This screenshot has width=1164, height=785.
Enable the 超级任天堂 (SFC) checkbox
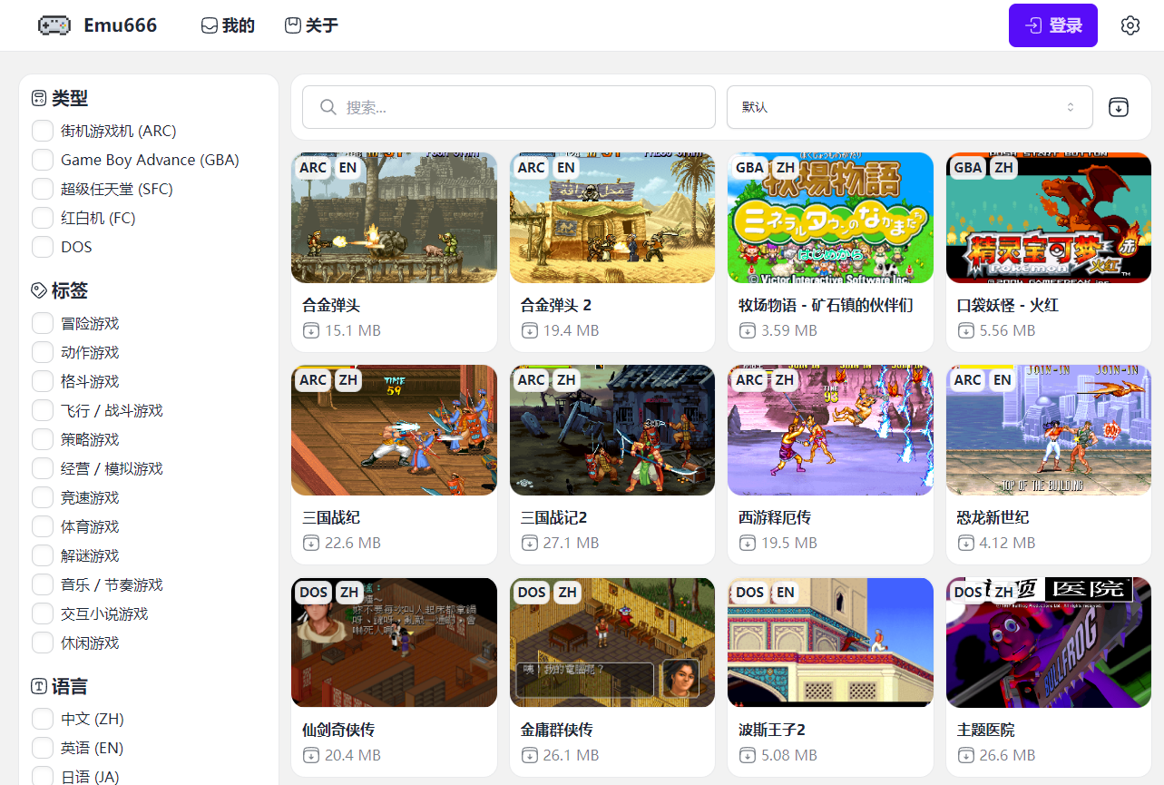click(43, 189)
